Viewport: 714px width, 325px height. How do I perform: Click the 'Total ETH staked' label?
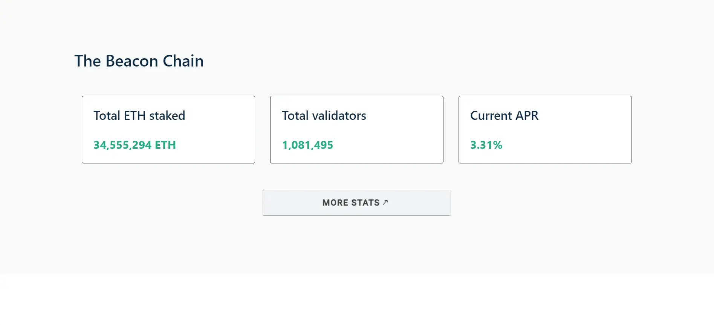139,116
